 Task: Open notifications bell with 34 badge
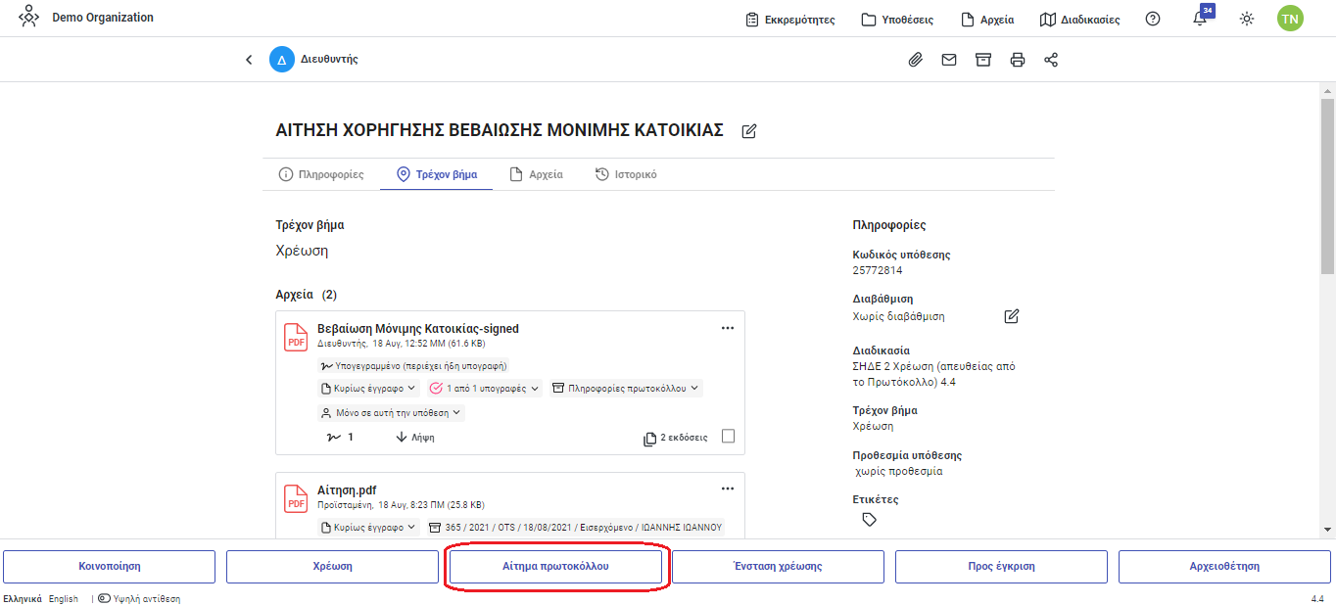point(1201,18)
